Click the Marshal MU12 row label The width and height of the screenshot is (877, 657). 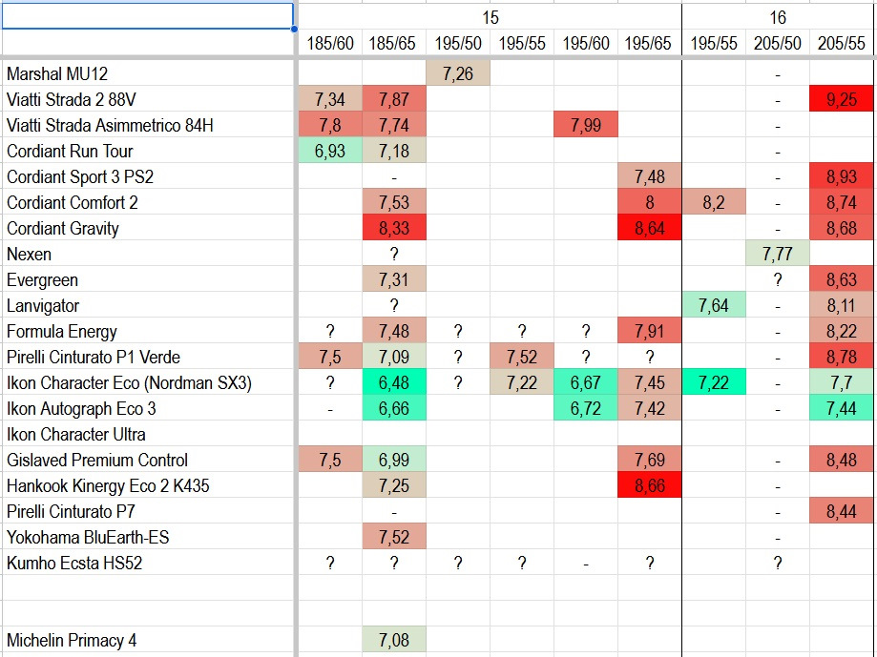tap(57, 73)
